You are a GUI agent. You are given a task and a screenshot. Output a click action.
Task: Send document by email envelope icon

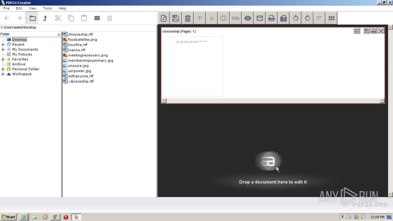[x=259, y=18]
